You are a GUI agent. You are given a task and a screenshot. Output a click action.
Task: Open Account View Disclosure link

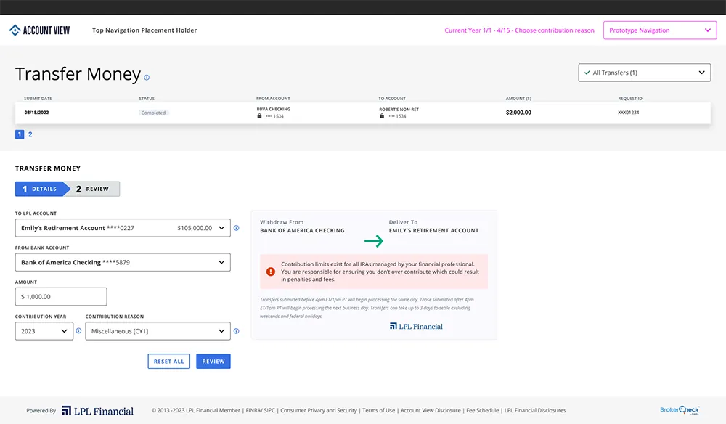click(431, 410)
